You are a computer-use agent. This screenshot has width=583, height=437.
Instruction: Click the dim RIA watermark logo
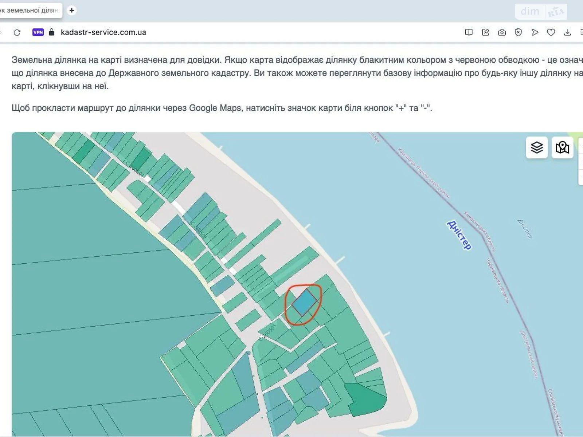[541, 12]
